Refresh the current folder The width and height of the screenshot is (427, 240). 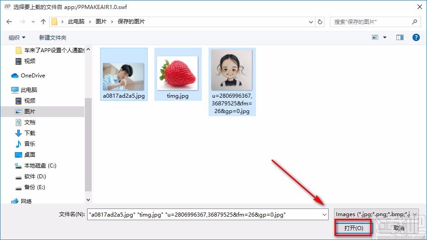[320, 22]
